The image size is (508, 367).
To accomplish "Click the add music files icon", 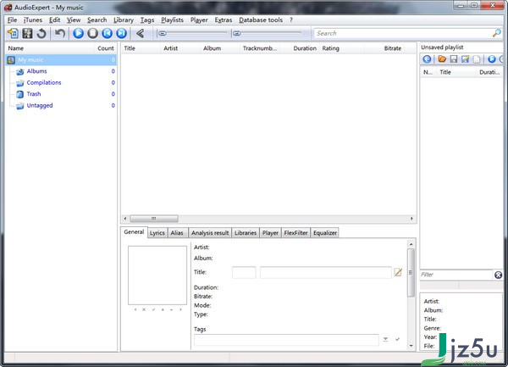I will (x=13, y=33).
